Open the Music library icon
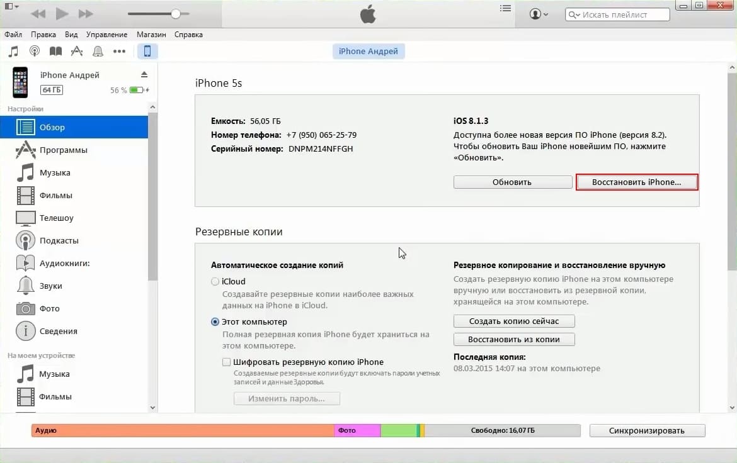This screenshot has width=737, height=463. pyautogui.click(x=14, y=51)
